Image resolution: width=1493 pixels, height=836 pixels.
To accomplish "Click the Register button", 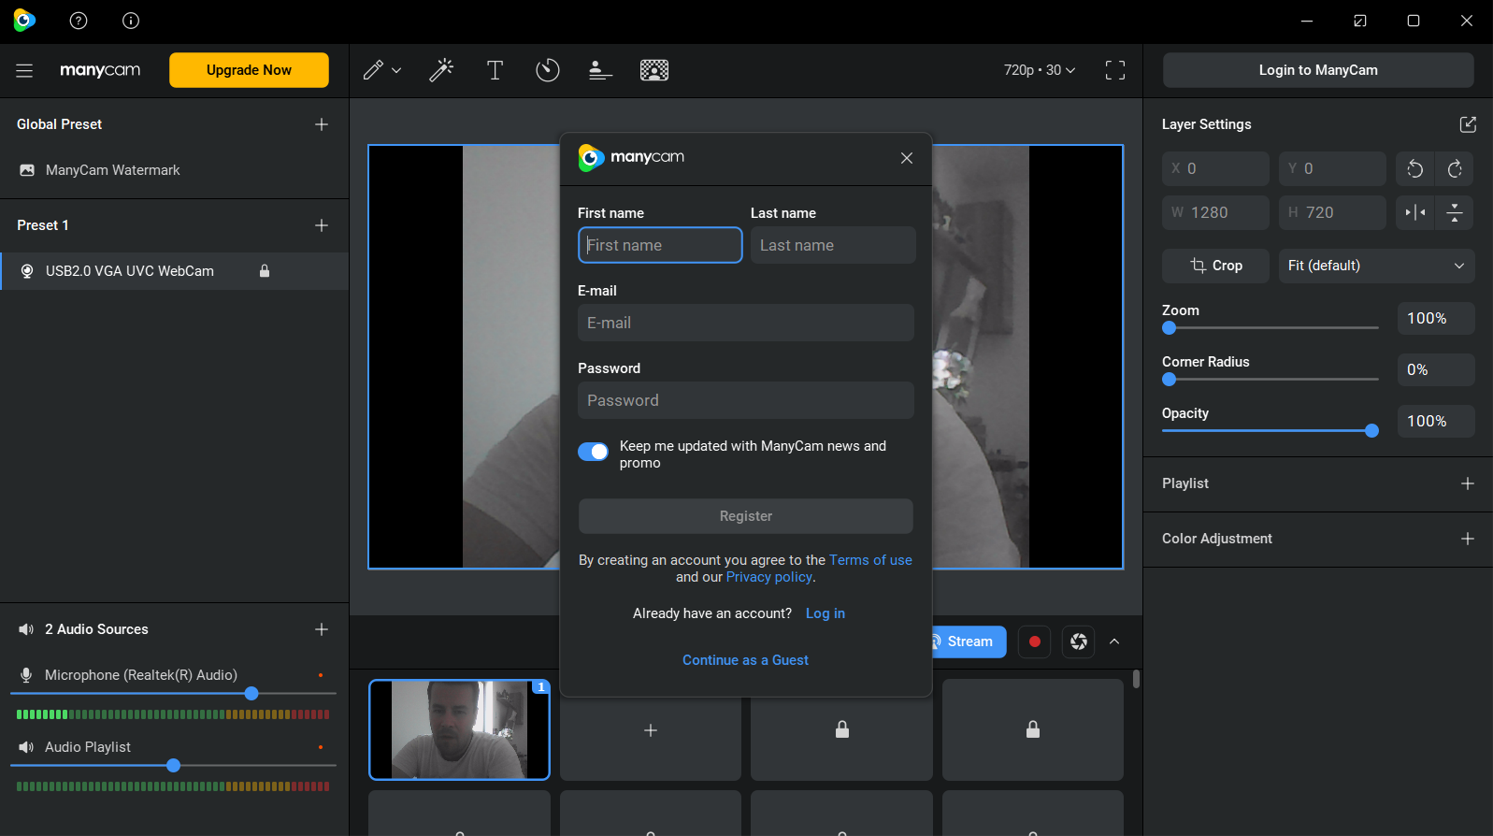I will 746,516.
